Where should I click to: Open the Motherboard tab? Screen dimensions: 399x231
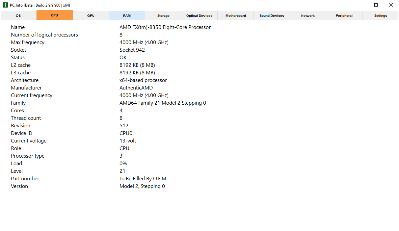pos(236,15)
